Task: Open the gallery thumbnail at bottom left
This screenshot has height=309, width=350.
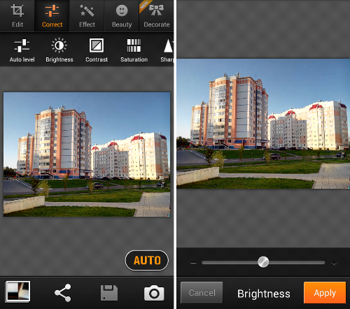Action: (18, 292)
